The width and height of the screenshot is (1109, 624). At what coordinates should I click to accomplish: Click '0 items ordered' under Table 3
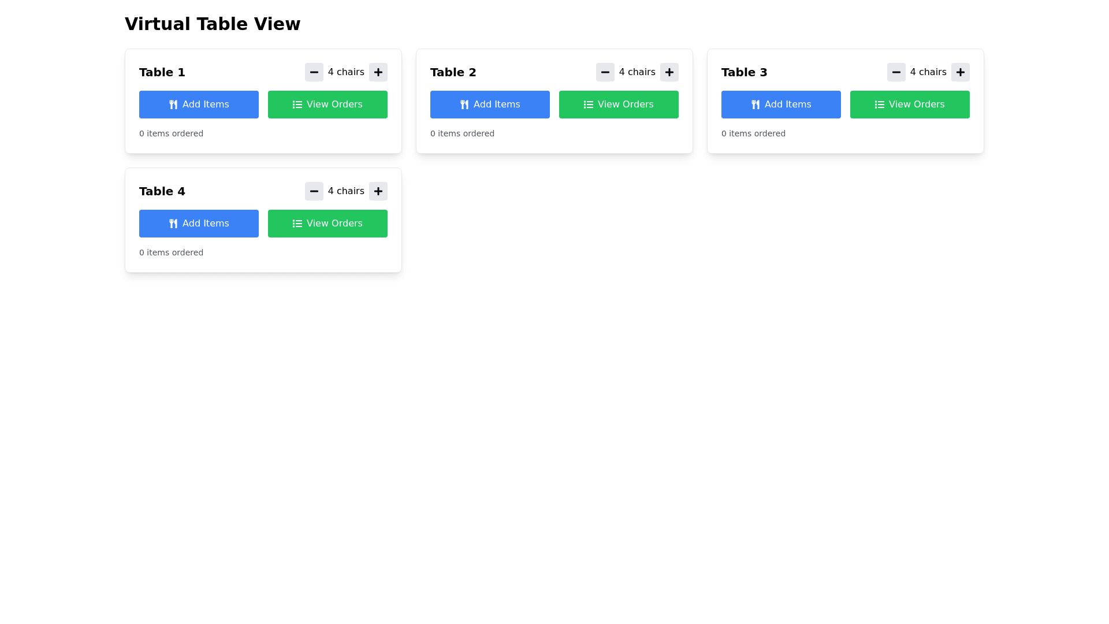(x=753, y=133)
